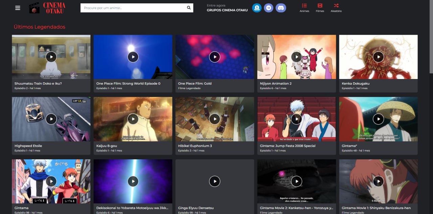Play Hibike! Euphonium 3 episode

215,119
